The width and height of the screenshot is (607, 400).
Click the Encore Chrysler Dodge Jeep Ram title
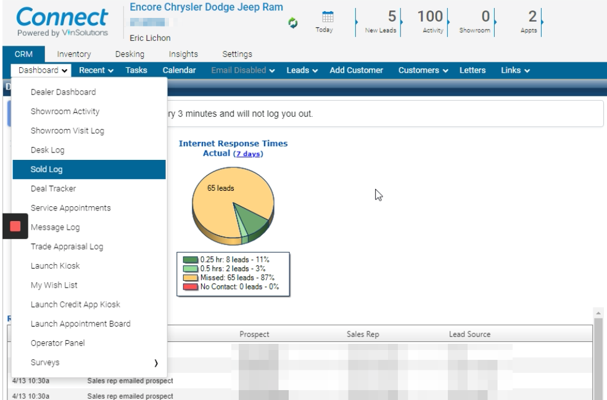coord(206,7)
